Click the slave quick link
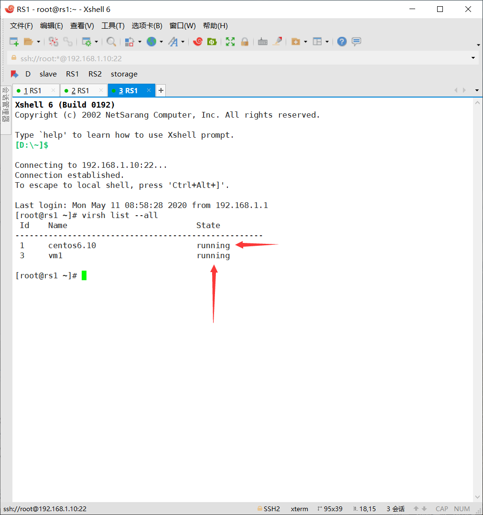This screenshot has width=483, height=515. pyautogui.click(x=48, y=74)
